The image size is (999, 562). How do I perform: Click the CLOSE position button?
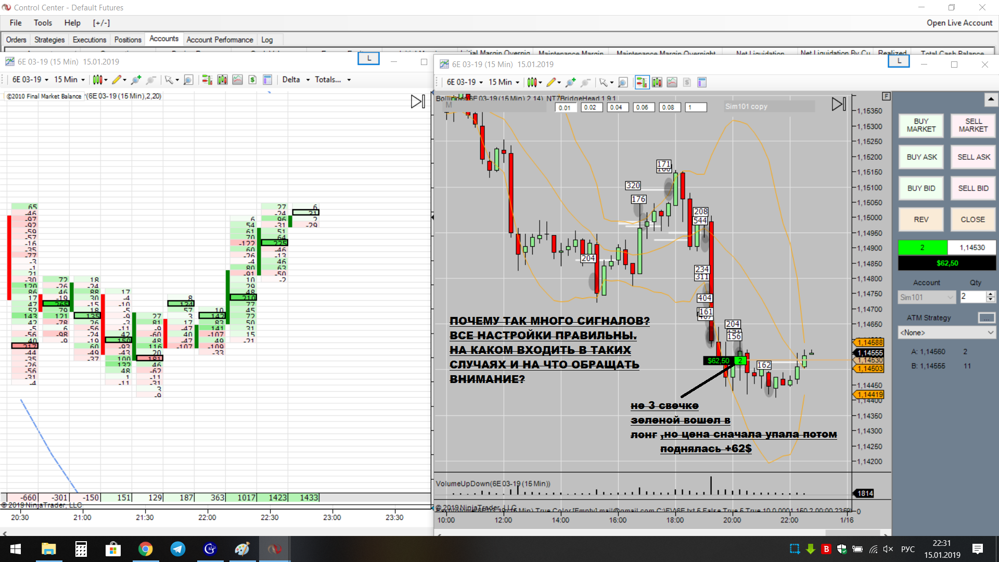coord(972,220)
